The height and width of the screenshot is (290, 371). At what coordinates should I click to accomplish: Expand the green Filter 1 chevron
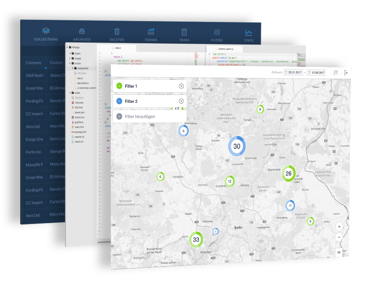(119, 86)
